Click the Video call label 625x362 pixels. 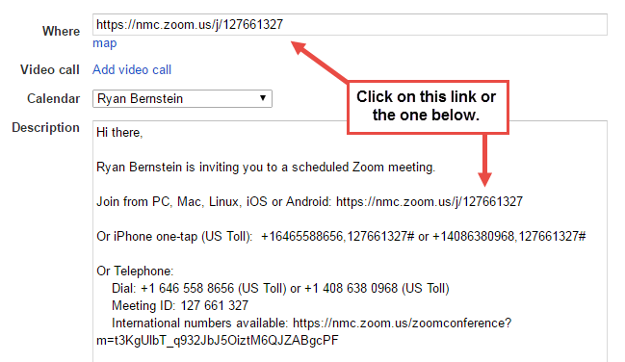point(50,69)
